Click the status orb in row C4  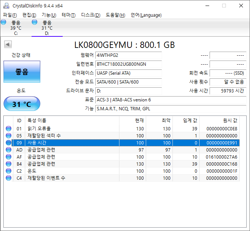point(9,178)
